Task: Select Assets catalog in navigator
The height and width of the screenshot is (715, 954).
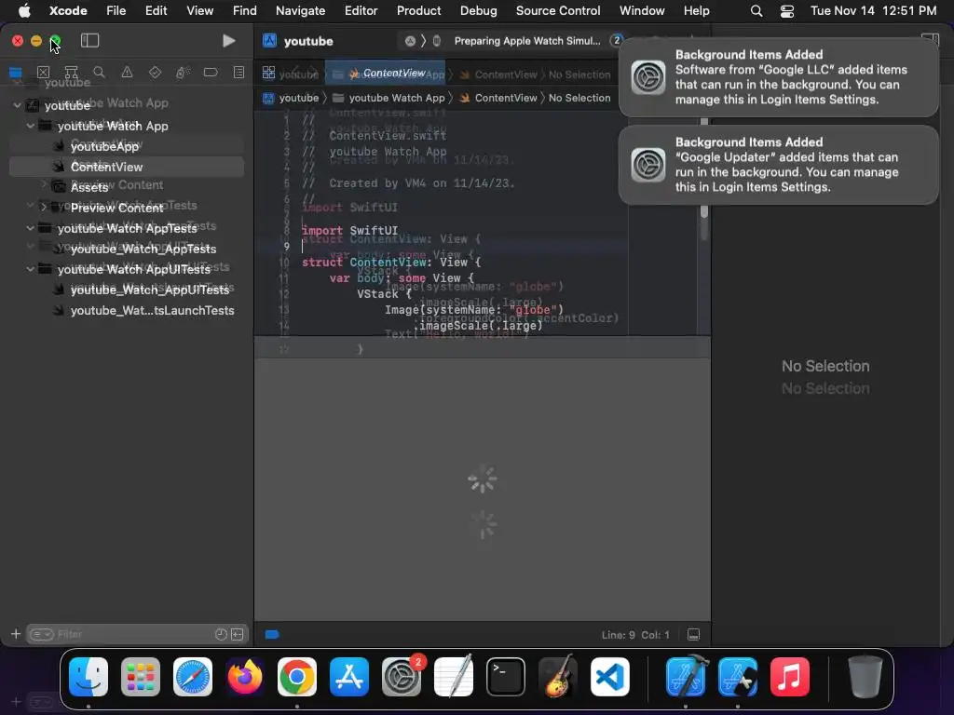Action: click(x=127, y=187)
